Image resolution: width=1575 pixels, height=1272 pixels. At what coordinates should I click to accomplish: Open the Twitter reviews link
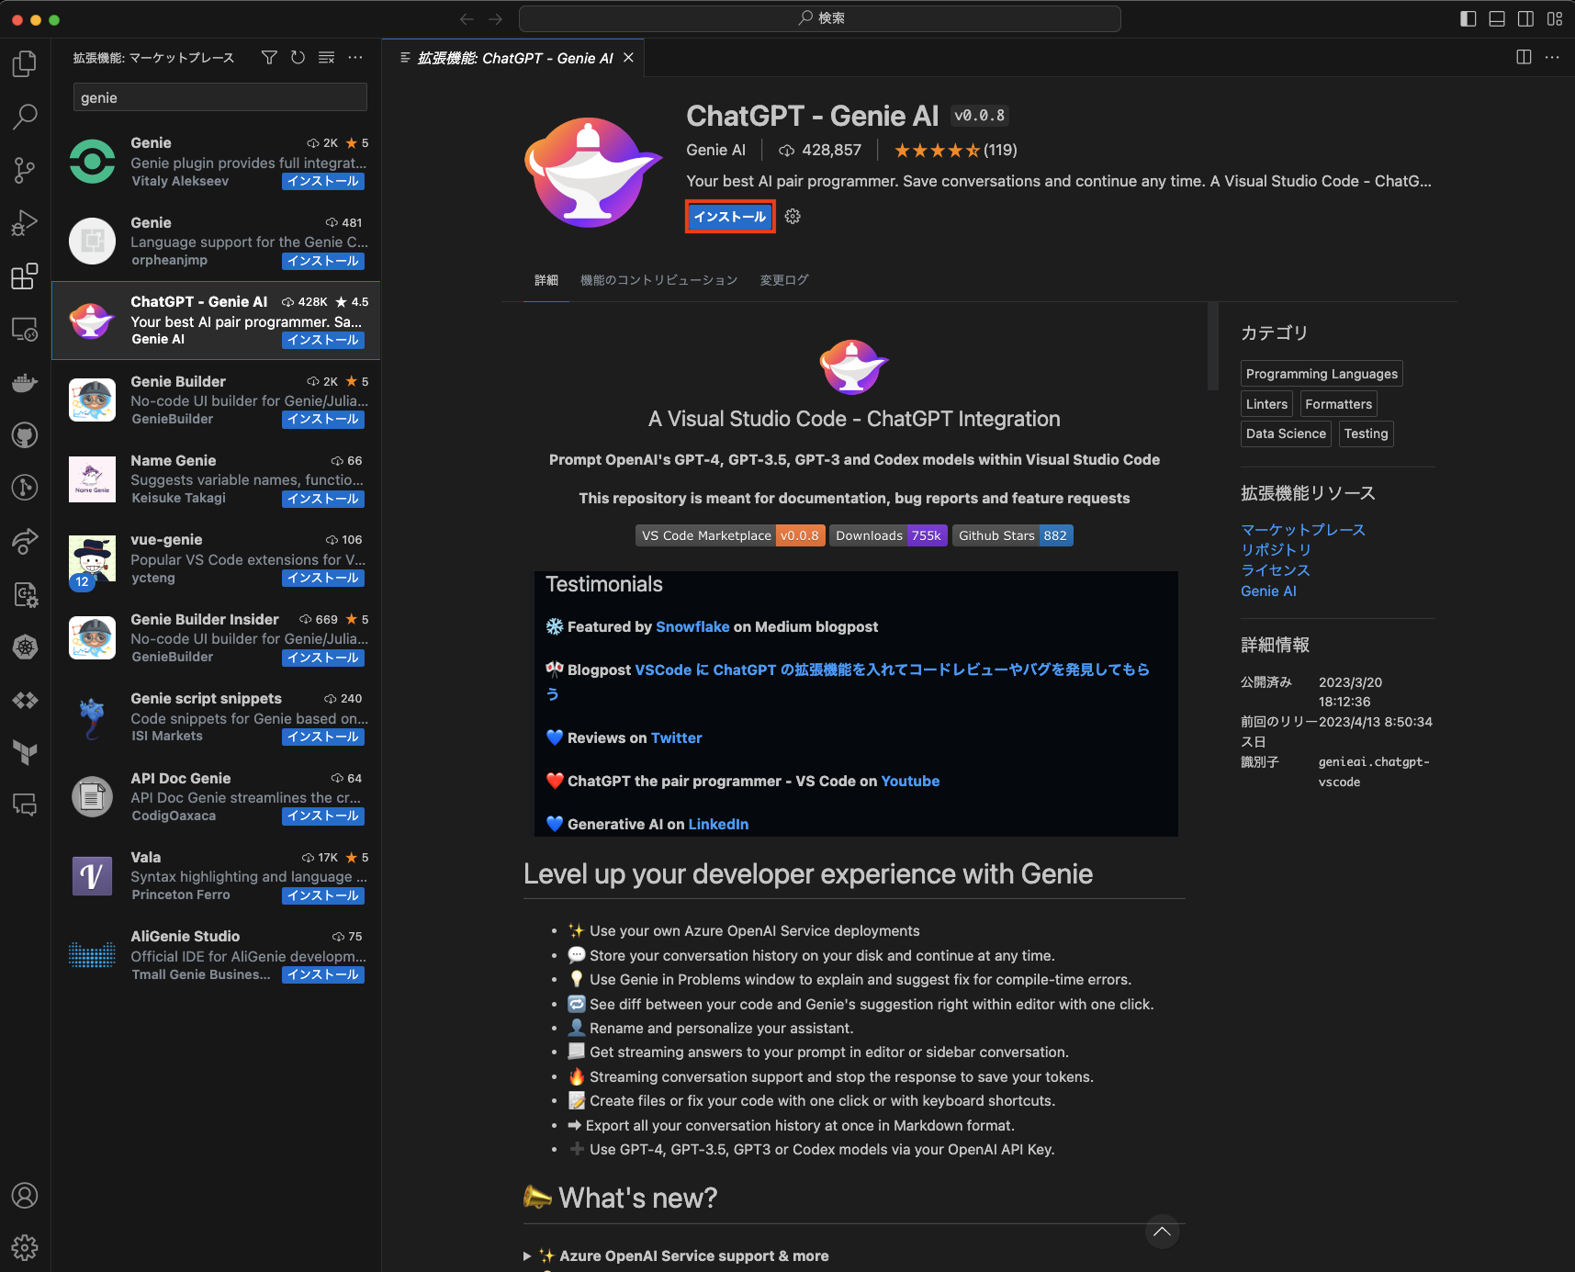pos(676,737)
